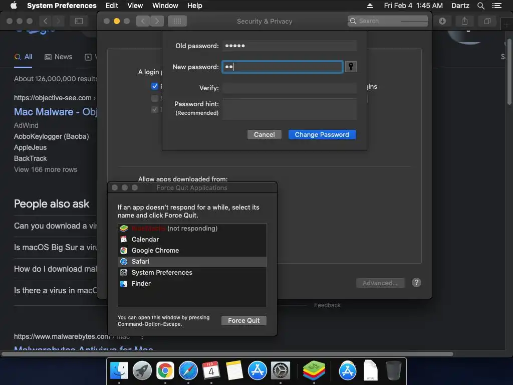Click the Old password field
The image size is (513, 385).
(290, 46)
